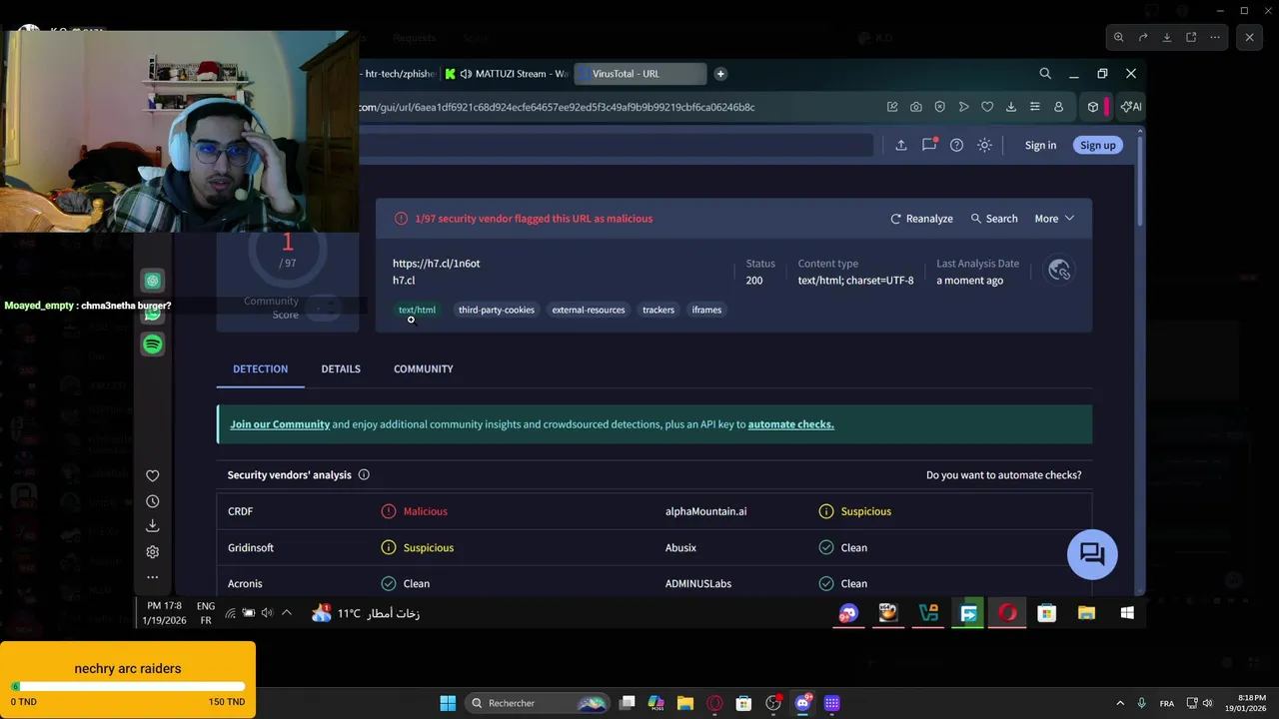Select the VirusTotal - URL tab
The image size is (1279, 719).
point(640,74)
